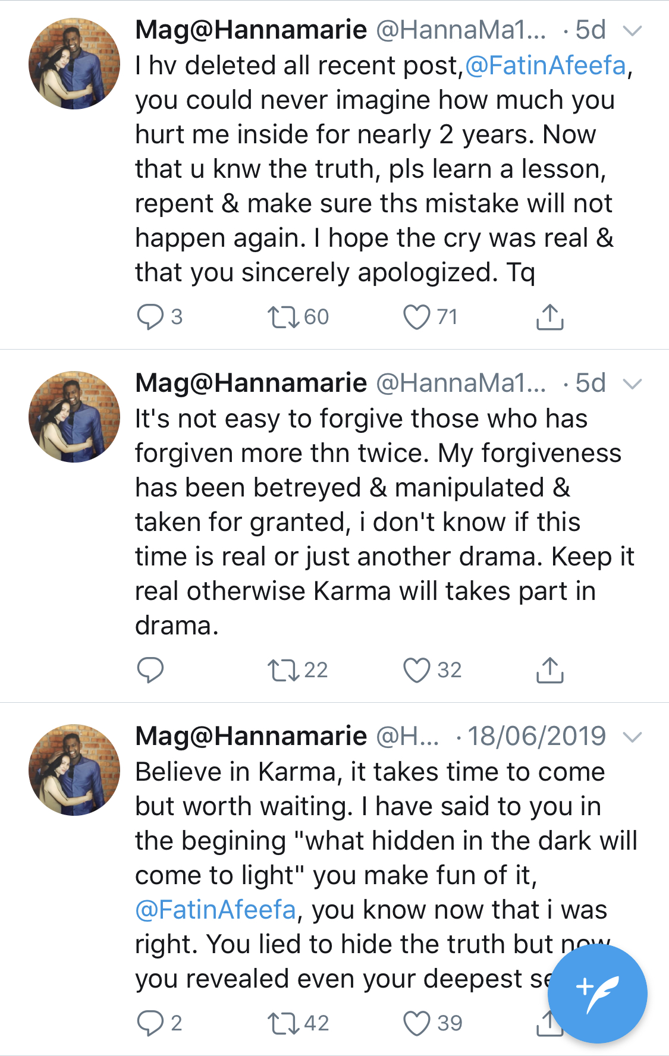This screenshot has width=669, height=1056.
Task: Reply to the 'Believe in Karma' tweet
Action: tap(150, 1023)
